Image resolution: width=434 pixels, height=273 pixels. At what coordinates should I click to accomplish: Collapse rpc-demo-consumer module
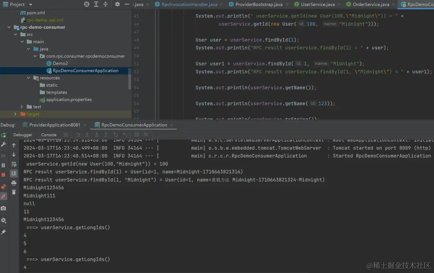pos(9,27)
